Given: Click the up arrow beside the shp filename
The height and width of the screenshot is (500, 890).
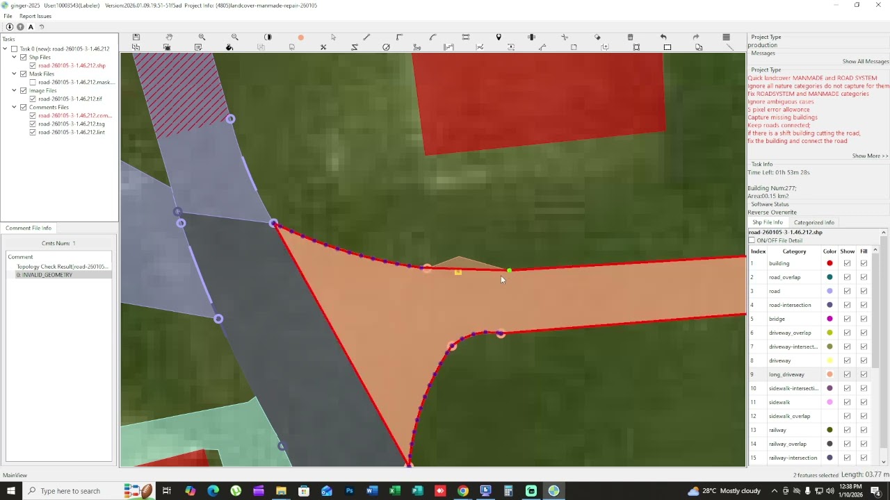Looking at the screenshot, I should [884, 233].
